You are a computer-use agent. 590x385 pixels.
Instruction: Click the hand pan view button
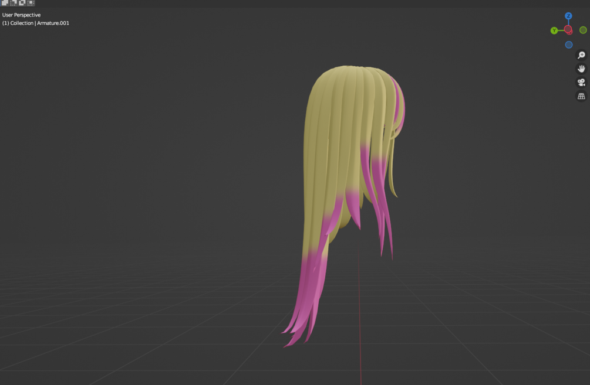(581, 69)
